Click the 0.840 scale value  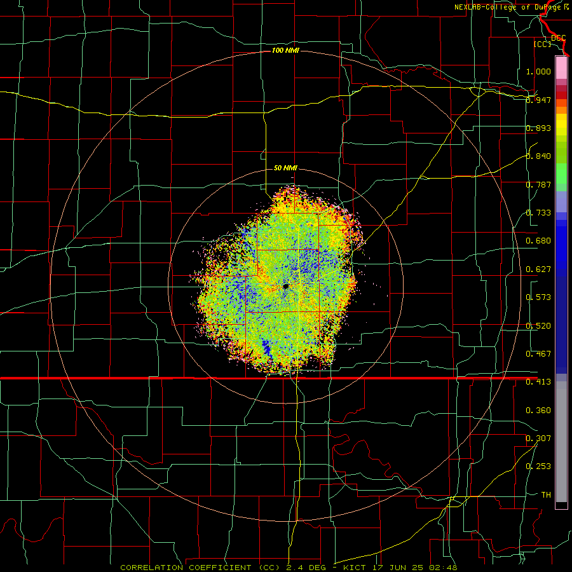[538, 156]
